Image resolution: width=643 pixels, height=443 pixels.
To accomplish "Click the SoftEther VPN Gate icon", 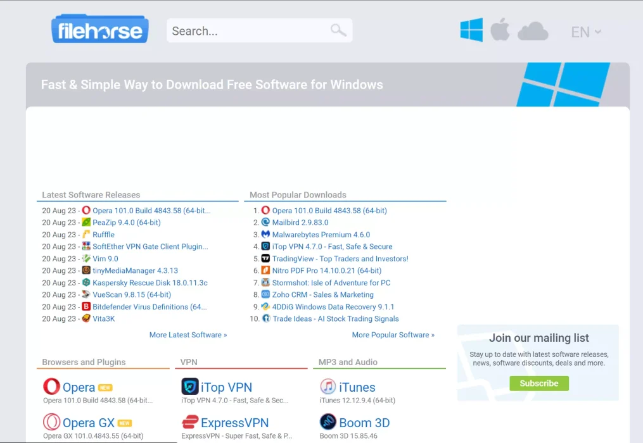I will [x=86, y=246].
